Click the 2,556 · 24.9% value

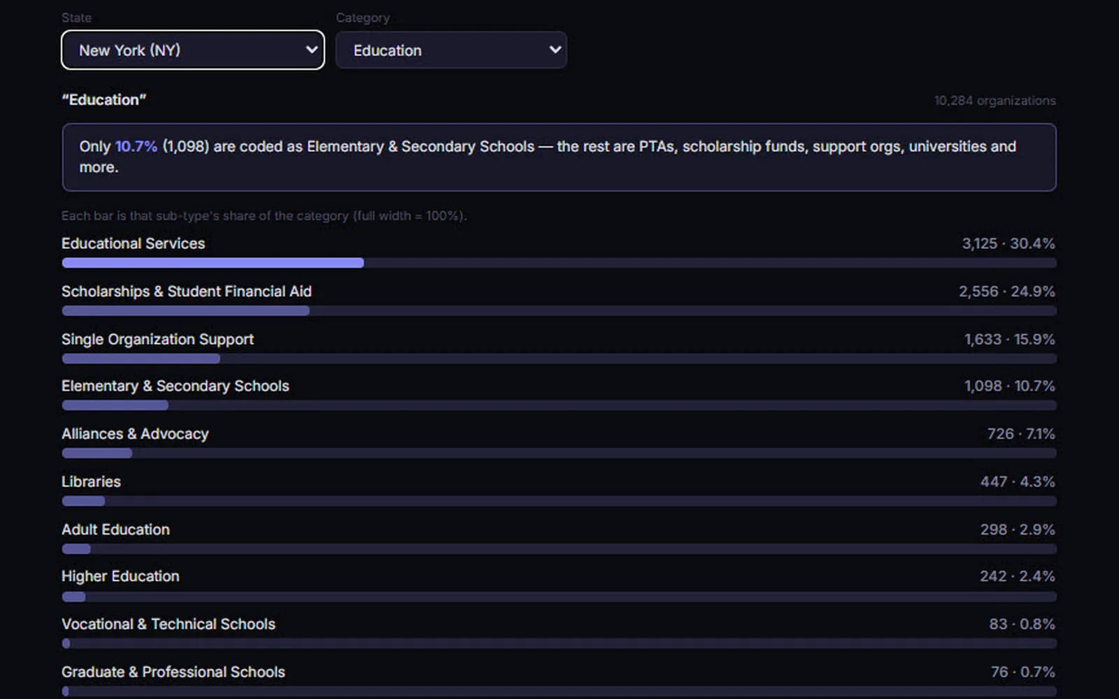[1006, 291]
